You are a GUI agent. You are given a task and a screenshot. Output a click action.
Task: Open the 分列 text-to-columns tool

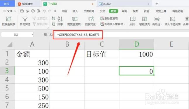pos(133,21)
